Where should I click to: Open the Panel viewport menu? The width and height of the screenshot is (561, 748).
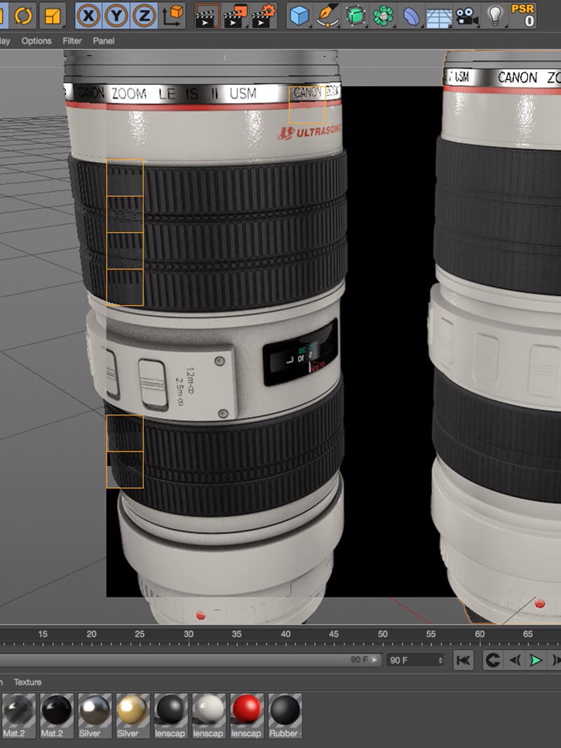(x=103, y=41)
